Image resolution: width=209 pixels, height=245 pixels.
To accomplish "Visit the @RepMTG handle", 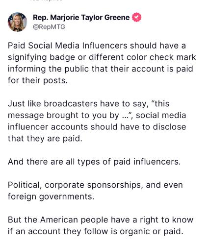I will click(x=49, y=27).
